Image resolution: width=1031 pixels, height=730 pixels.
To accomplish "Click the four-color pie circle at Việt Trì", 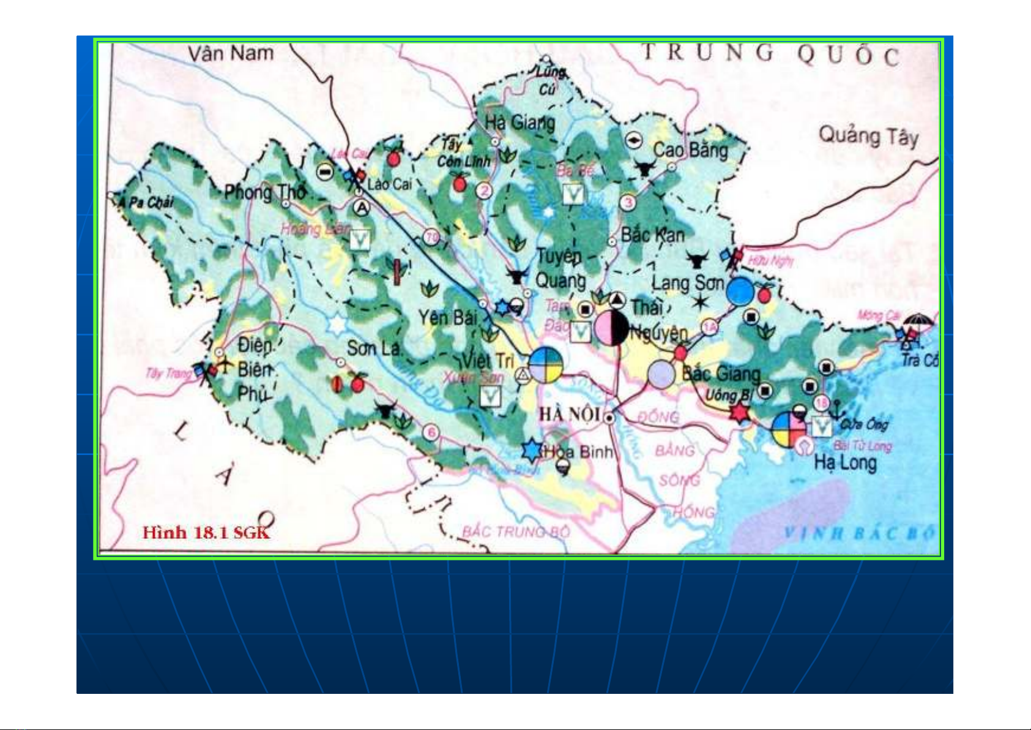I will (x=545, y=365).
